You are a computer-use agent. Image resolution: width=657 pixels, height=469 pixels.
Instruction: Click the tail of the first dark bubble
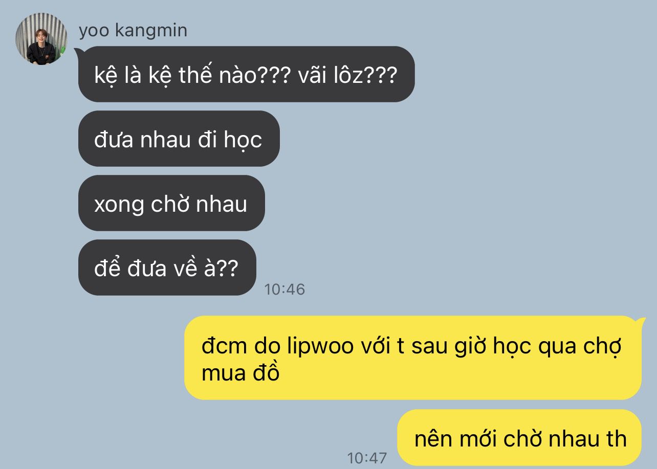tap(78, 50)
